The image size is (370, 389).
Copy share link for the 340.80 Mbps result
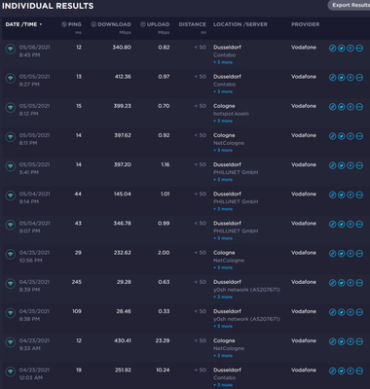[x=332, y=49]
